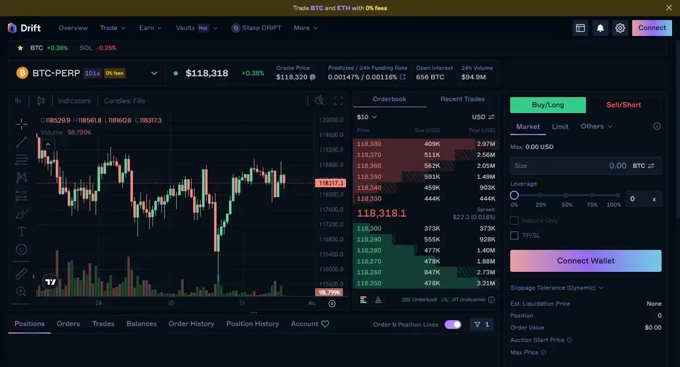Open Others order types dropdown
The width and height of the screenshot is (680, 367).
coord(596,126)
